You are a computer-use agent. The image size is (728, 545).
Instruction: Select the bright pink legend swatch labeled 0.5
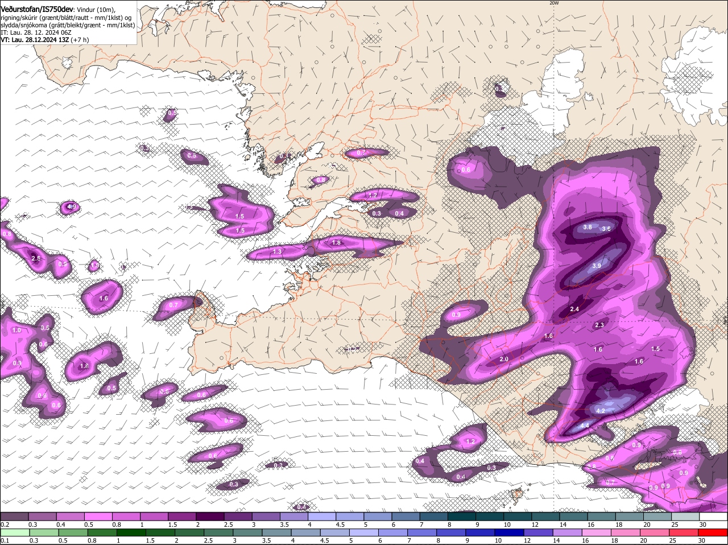point(98,516)
